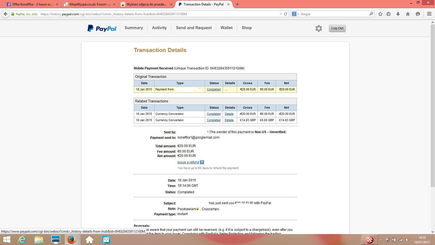Click Completed link in -€20.00 EUR row
This screenshot has width=435, height=245.
pos(214,114)
